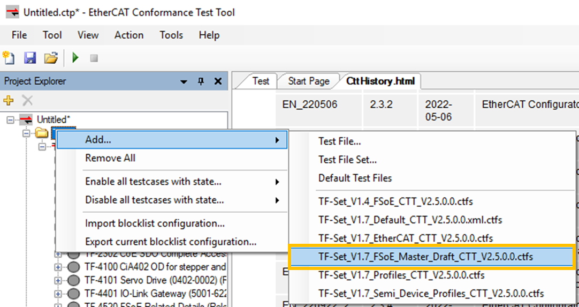Click the 2.3.2 version table cell
Viewport: 579px width, 307px height.
pos(391,110)
